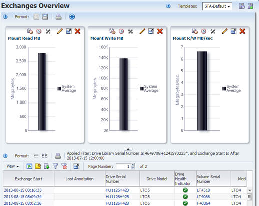
Task: Clear the filter with red X funnel
Action: [x=64, y=166]
